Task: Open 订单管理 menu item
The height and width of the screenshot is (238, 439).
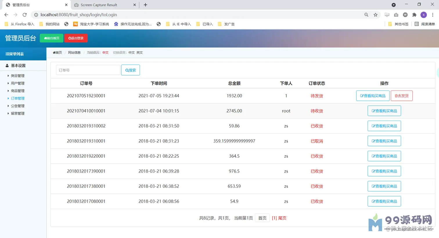Action: [x=17, y=98]
